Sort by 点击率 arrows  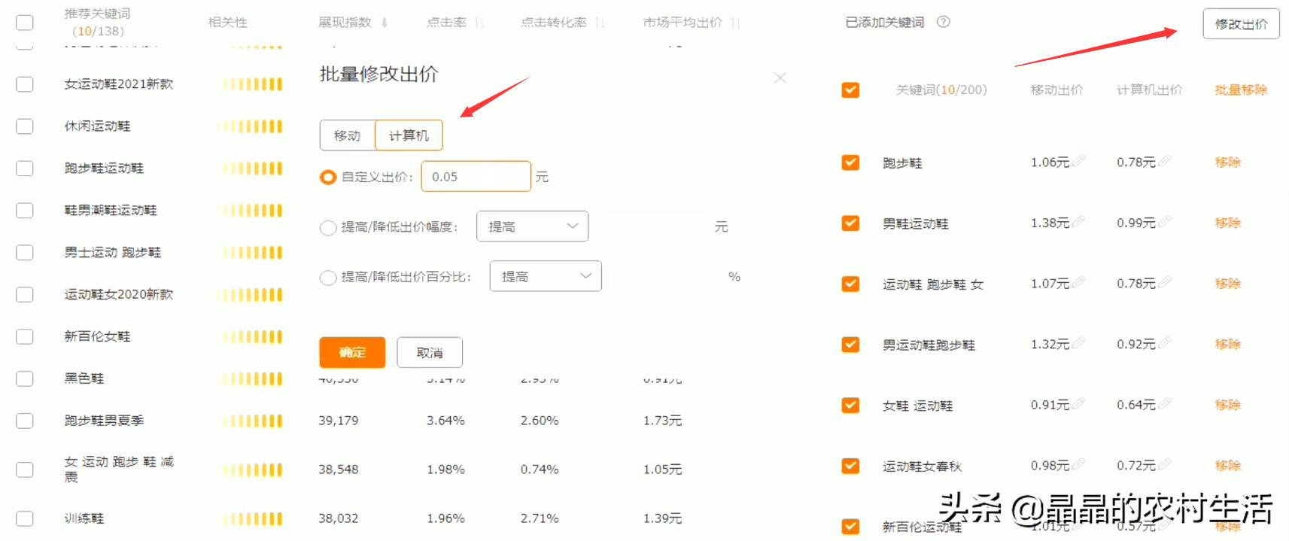pos(479,23)
